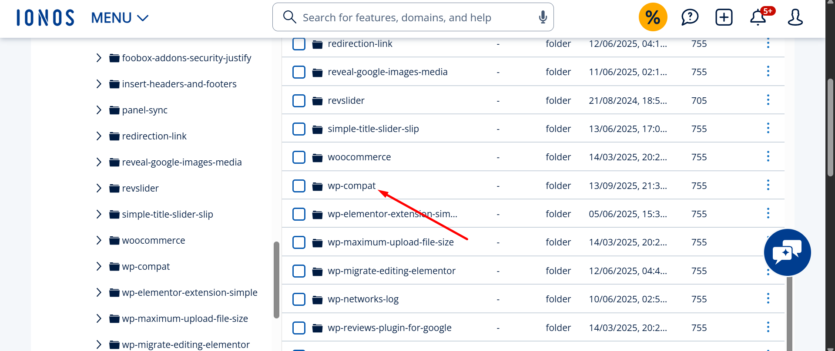Image resolution: width=835 pixels, height=351 pixels.
Task: Check the simple-title-slider-slip row checkbox
Action: (x=299, y=129)
